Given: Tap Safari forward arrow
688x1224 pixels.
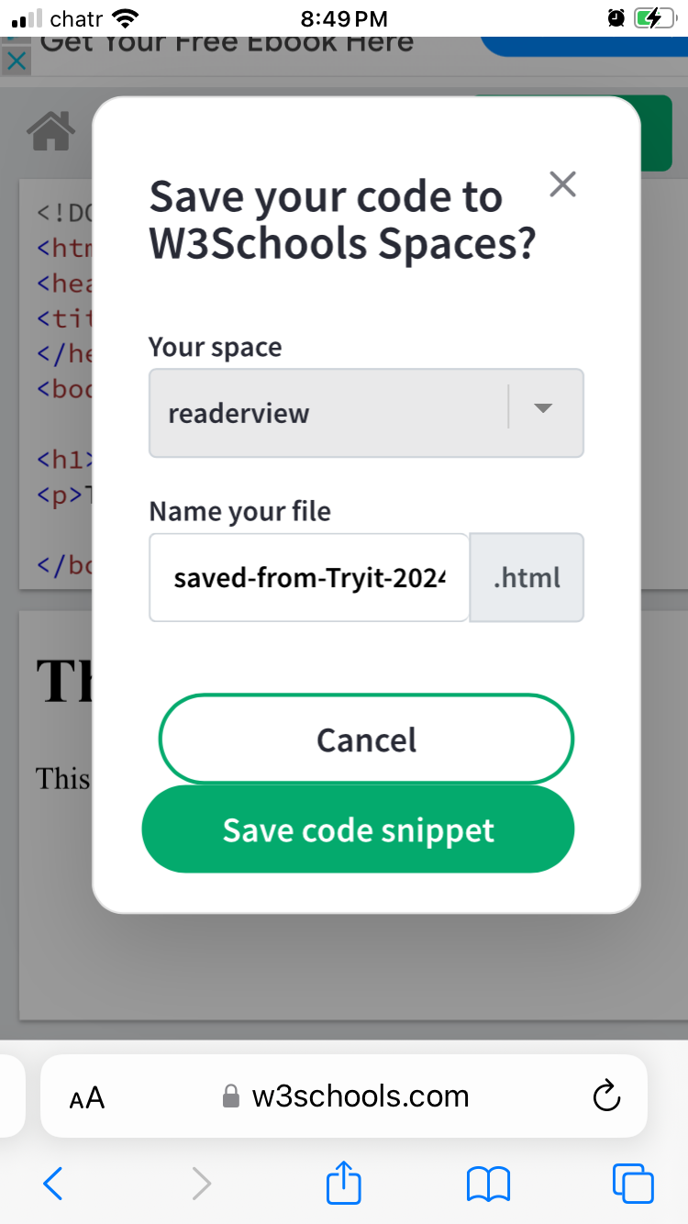Looking at the screenshot, I should [x=201, y=1184].
